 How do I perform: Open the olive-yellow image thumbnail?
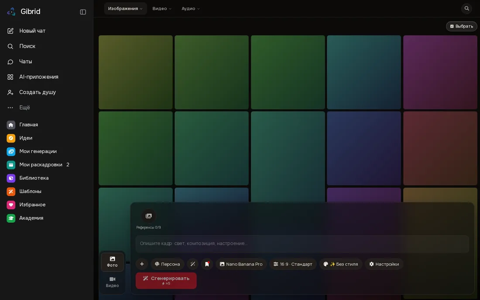click(x=136, y=72)
